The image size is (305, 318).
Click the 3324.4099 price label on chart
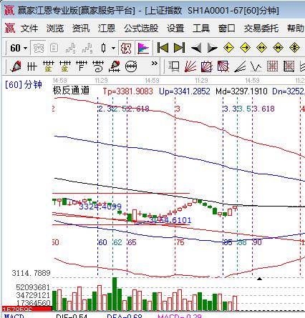[100, 207]
